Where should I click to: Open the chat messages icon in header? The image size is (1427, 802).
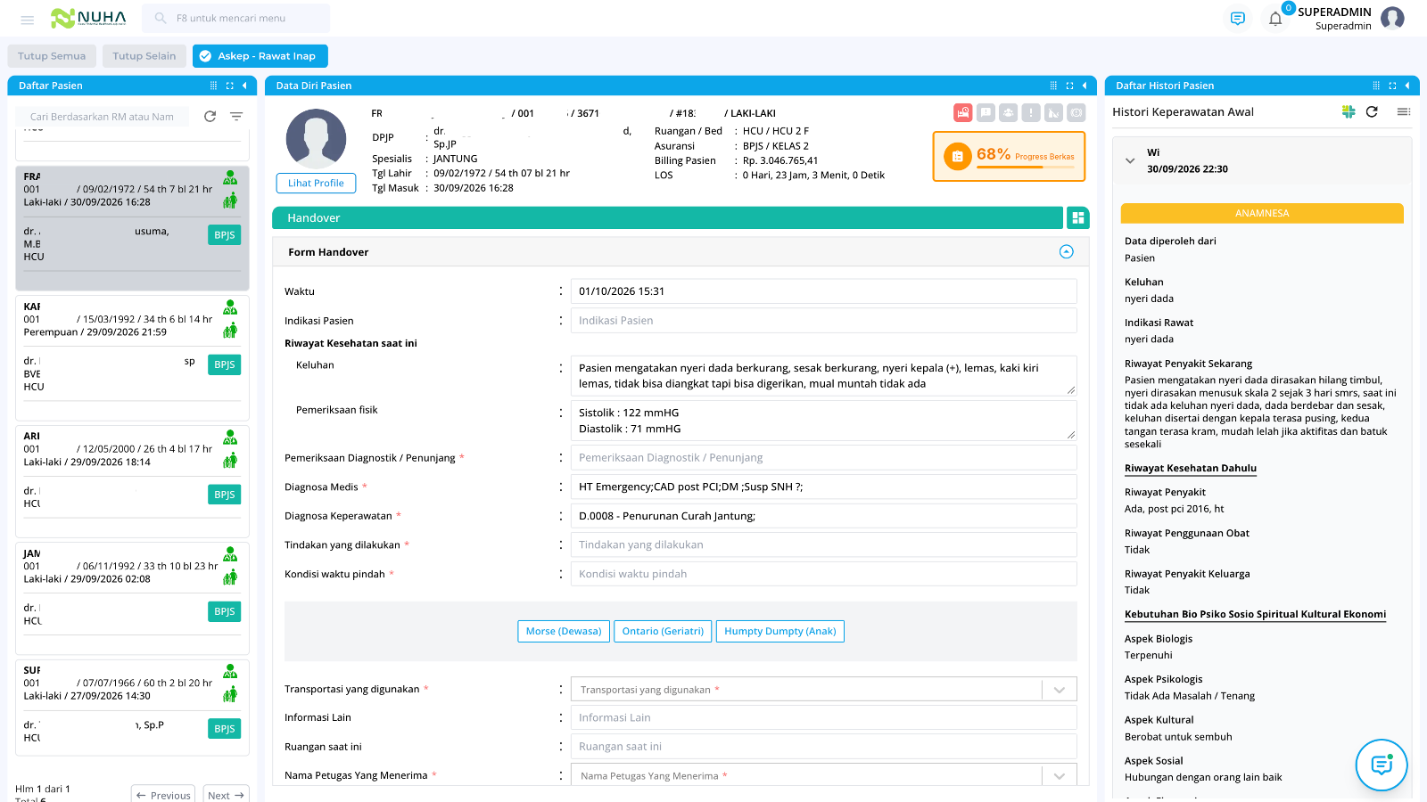tap(1237, 19)
